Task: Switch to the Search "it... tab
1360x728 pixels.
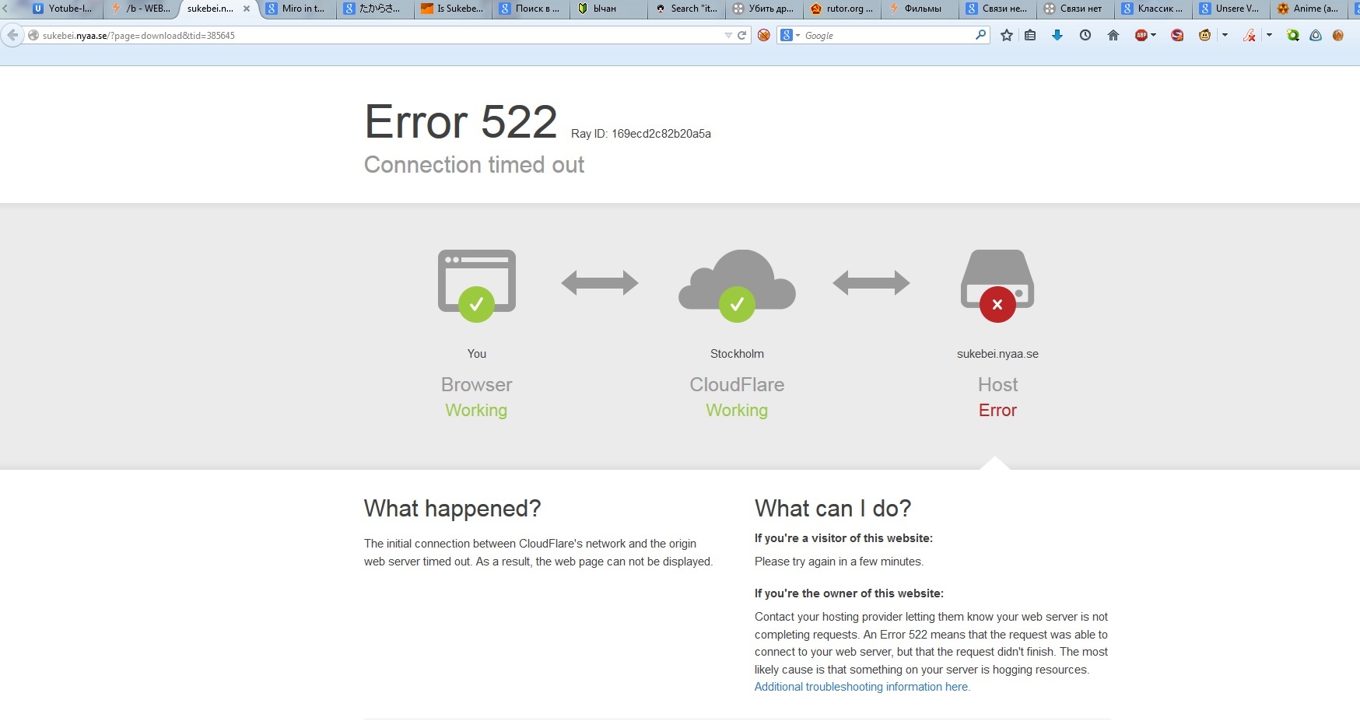Action: point(685,9)
